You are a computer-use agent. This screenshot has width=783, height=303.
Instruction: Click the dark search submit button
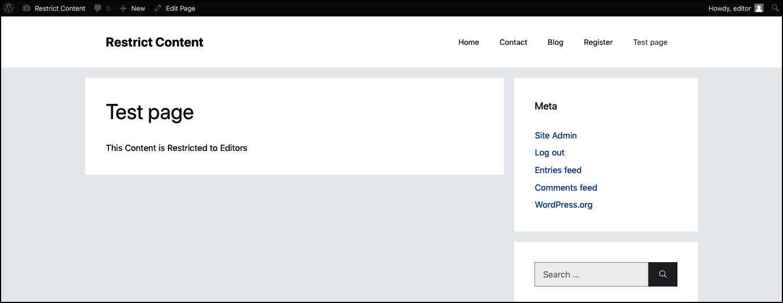[663, 274]
